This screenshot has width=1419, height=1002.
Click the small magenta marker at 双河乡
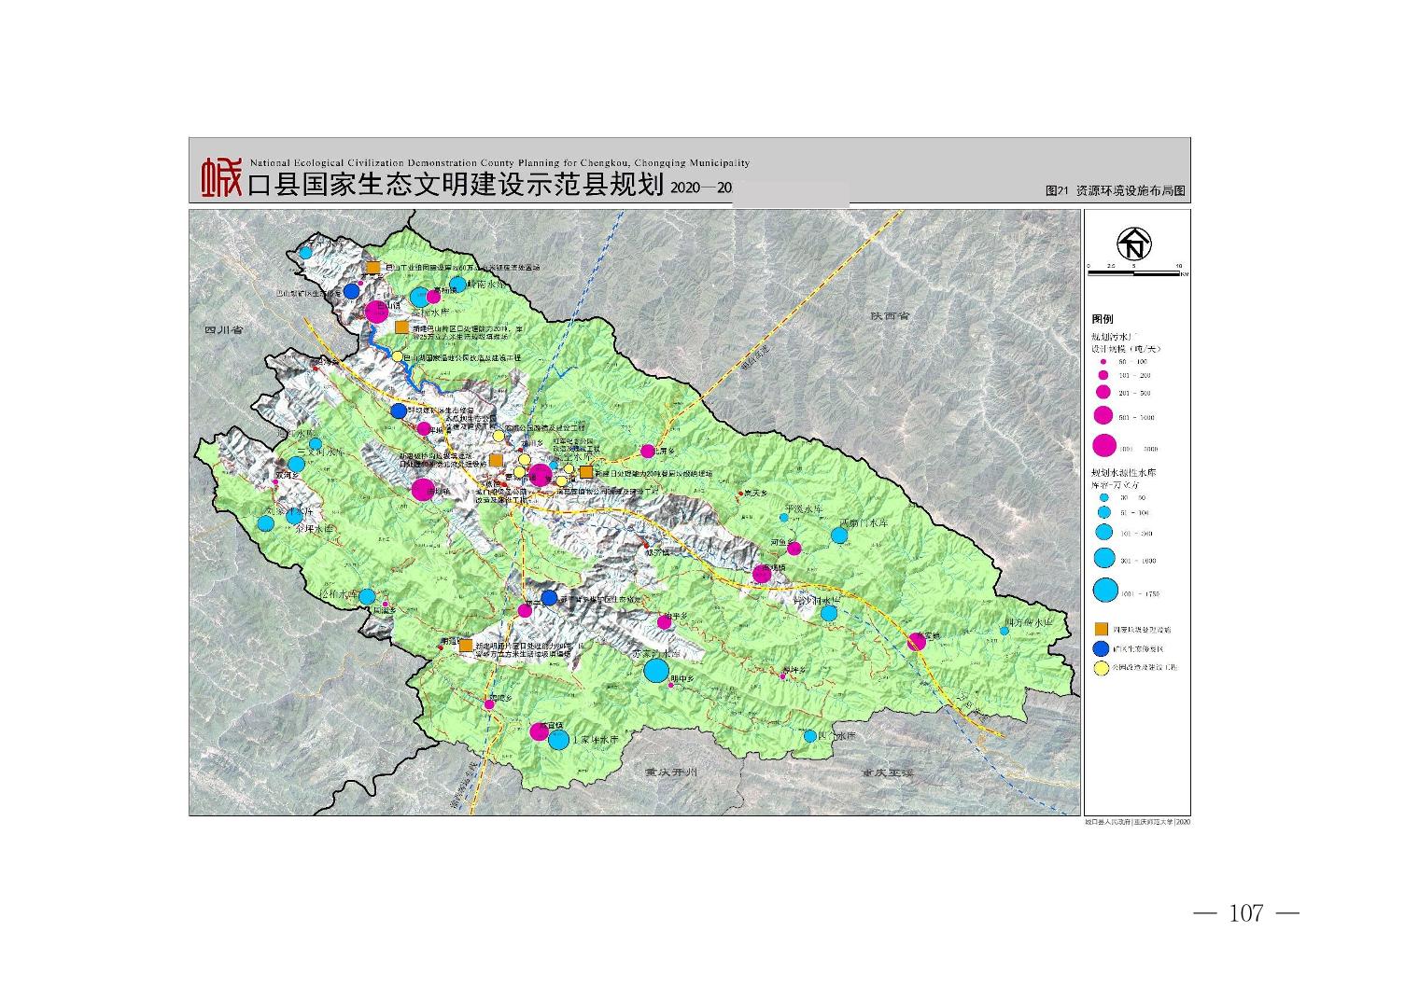275,482
